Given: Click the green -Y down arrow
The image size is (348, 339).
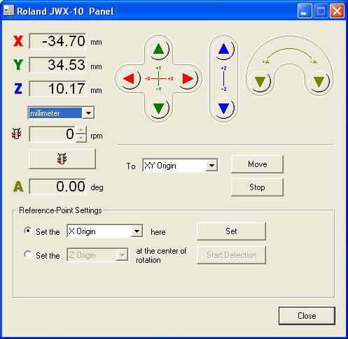Looking at the screenshot, I should [159, 108].
